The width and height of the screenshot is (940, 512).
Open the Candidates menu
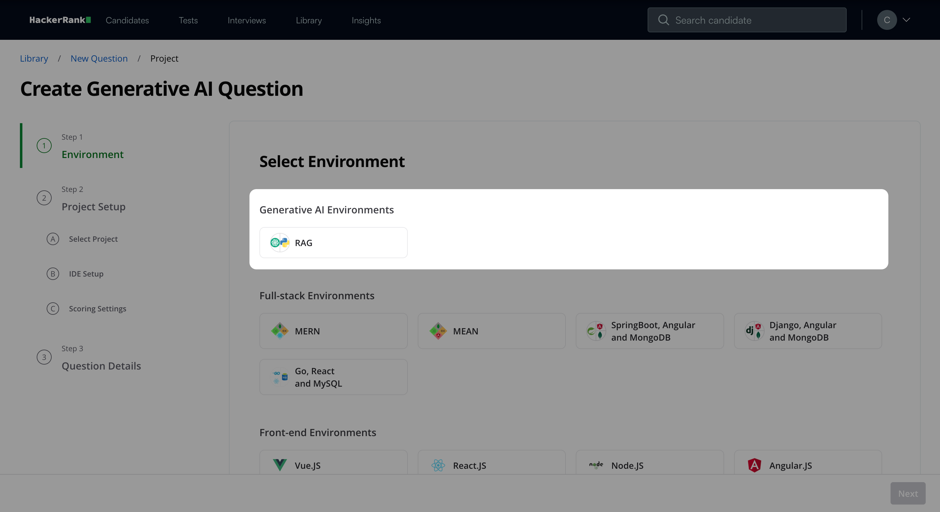tap(127, 21)
